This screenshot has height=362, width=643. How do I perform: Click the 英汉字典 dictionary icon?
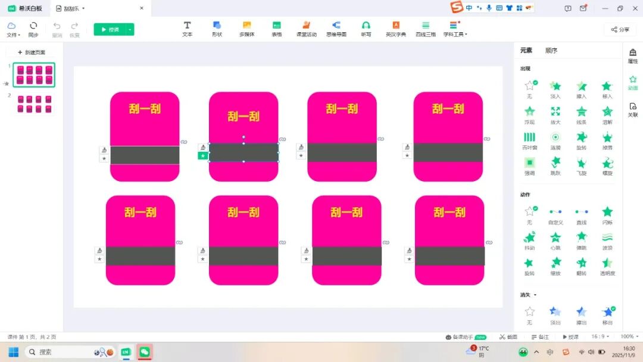click(x=396, y=29)
